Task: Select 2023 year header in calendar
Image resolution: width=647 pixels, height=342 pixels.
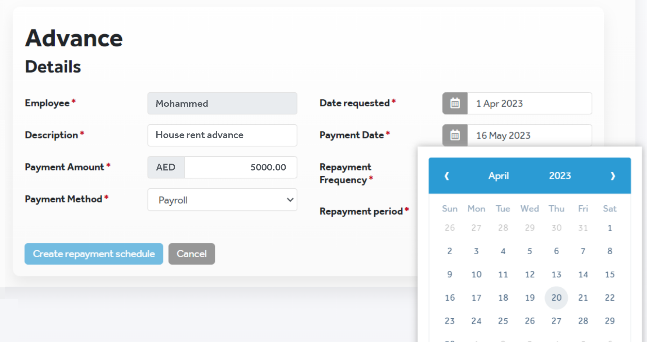Action: point(560,176)
